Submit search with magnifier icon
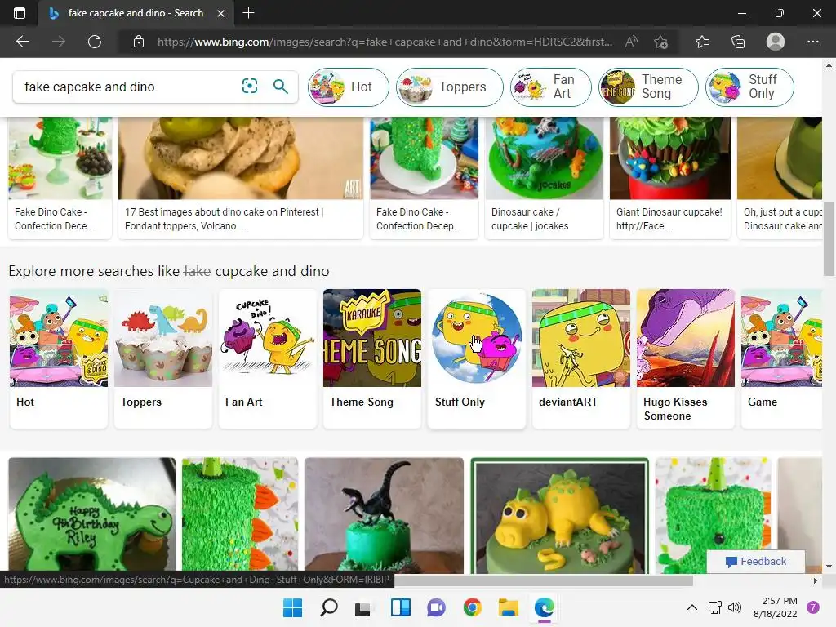The height and width of the screenshot is (627, 836). [281, 86]
